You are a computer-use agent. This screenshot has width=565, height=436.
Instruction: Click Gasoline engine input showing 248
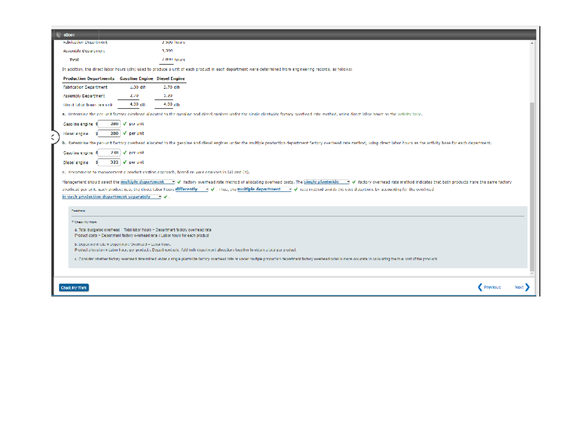109,152
